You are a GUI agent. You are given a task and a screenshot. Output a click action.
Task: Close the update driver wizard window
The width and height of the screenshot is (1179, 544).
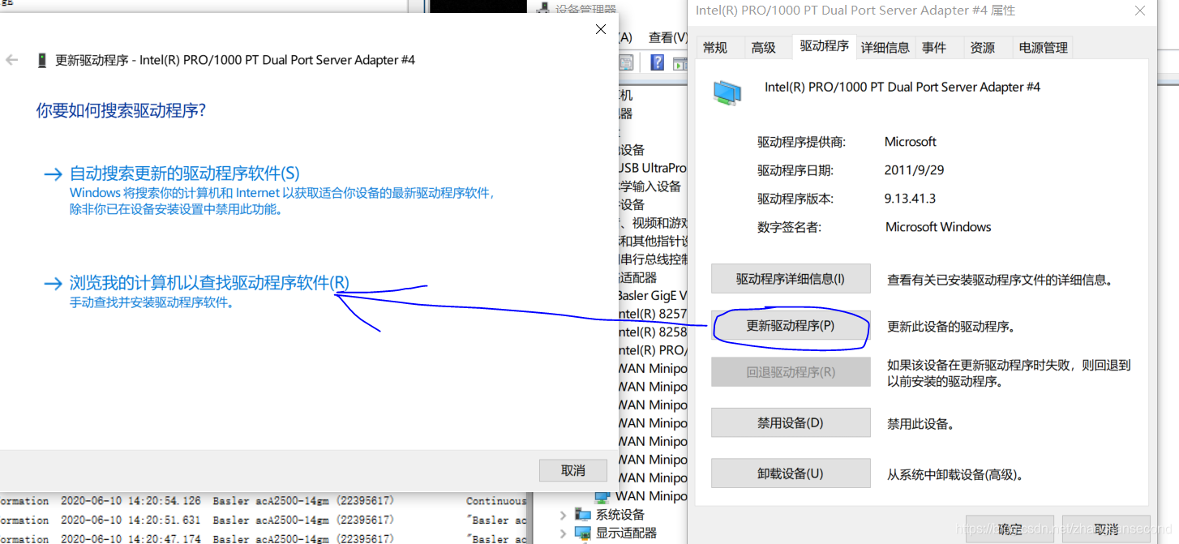(x=601, y=29)
